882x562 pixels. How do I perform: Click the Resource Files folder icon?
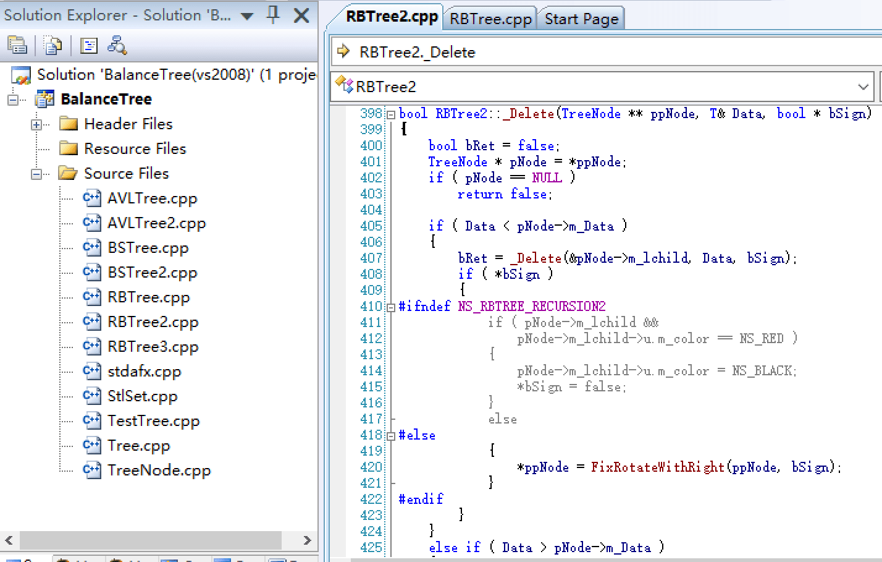point(69,149)
